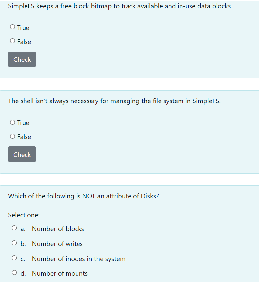259x282 pixels.
Task: Choose option a, Number of blocks
Action: pyautogui.click(x=14, y=228)
